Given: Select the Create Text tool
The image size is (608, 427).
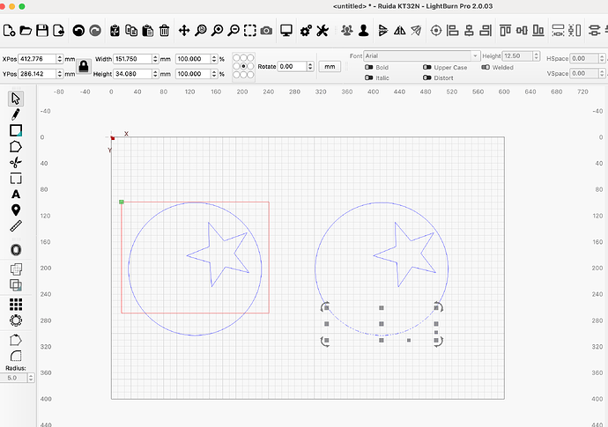Looking at the screenshot, I should click(x=16, y=194).
